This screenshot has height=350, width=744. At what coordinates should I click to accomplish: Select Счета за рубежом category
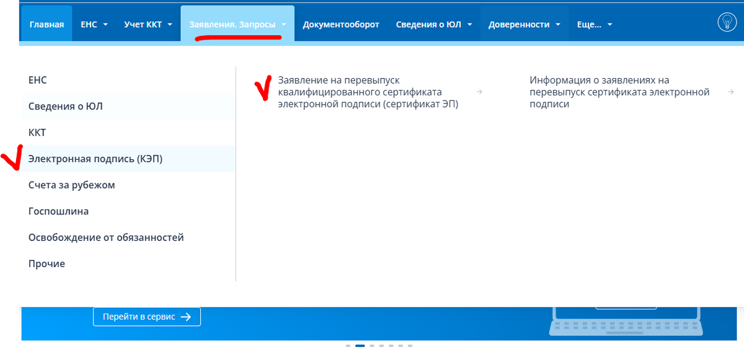[128, 185]
